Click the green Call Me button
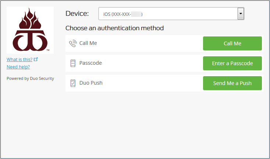This screenshot has width=270, height=159. (232, 43)
